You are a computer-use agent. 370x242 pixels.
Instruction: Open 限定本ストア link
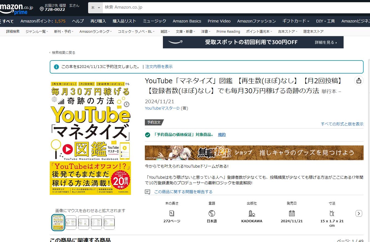(313, 32)
